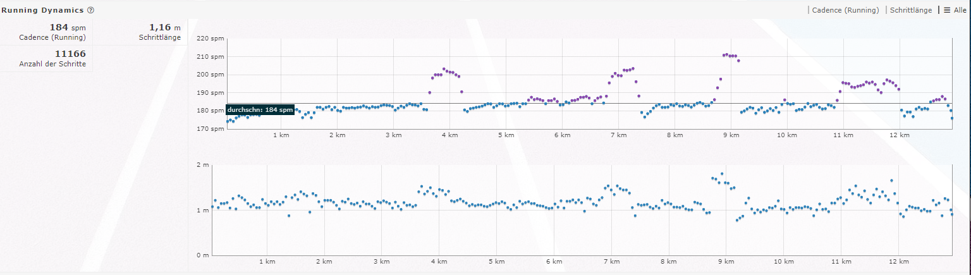Click the 210 spm label on cadence axis
The width and height of the screenshot is (971, 275).
coord(212,57)
